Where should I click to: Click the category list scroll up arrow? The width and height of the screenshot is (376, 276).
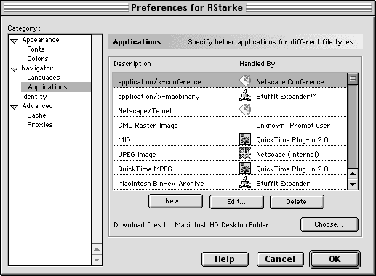tap(97, 249)
